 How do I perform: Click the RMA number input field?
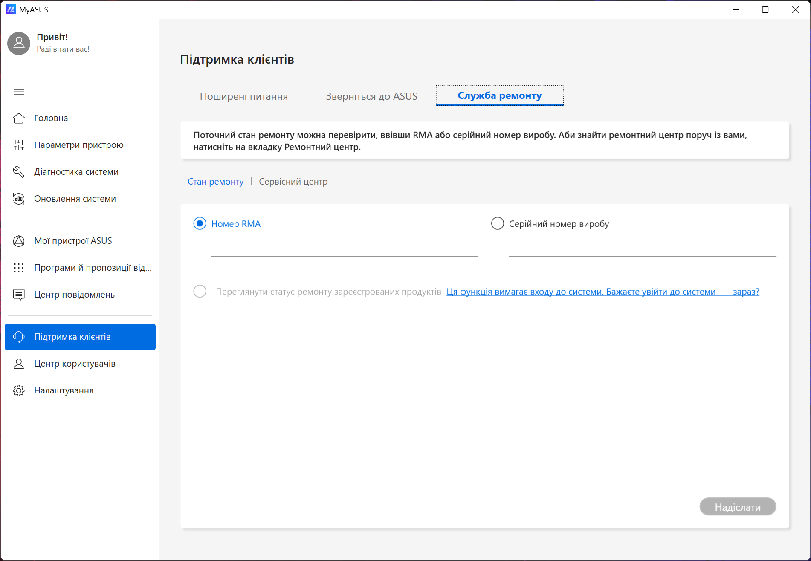[345, 248]
